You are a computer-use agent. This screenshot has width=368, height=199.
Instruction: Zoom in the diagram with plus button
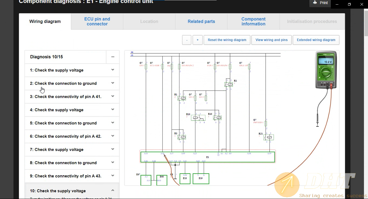[197, 40]
